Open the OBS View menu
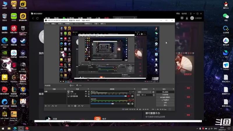The height and width of the screenshot is (131, 233). pyautogui.click(x=61, y=24)
